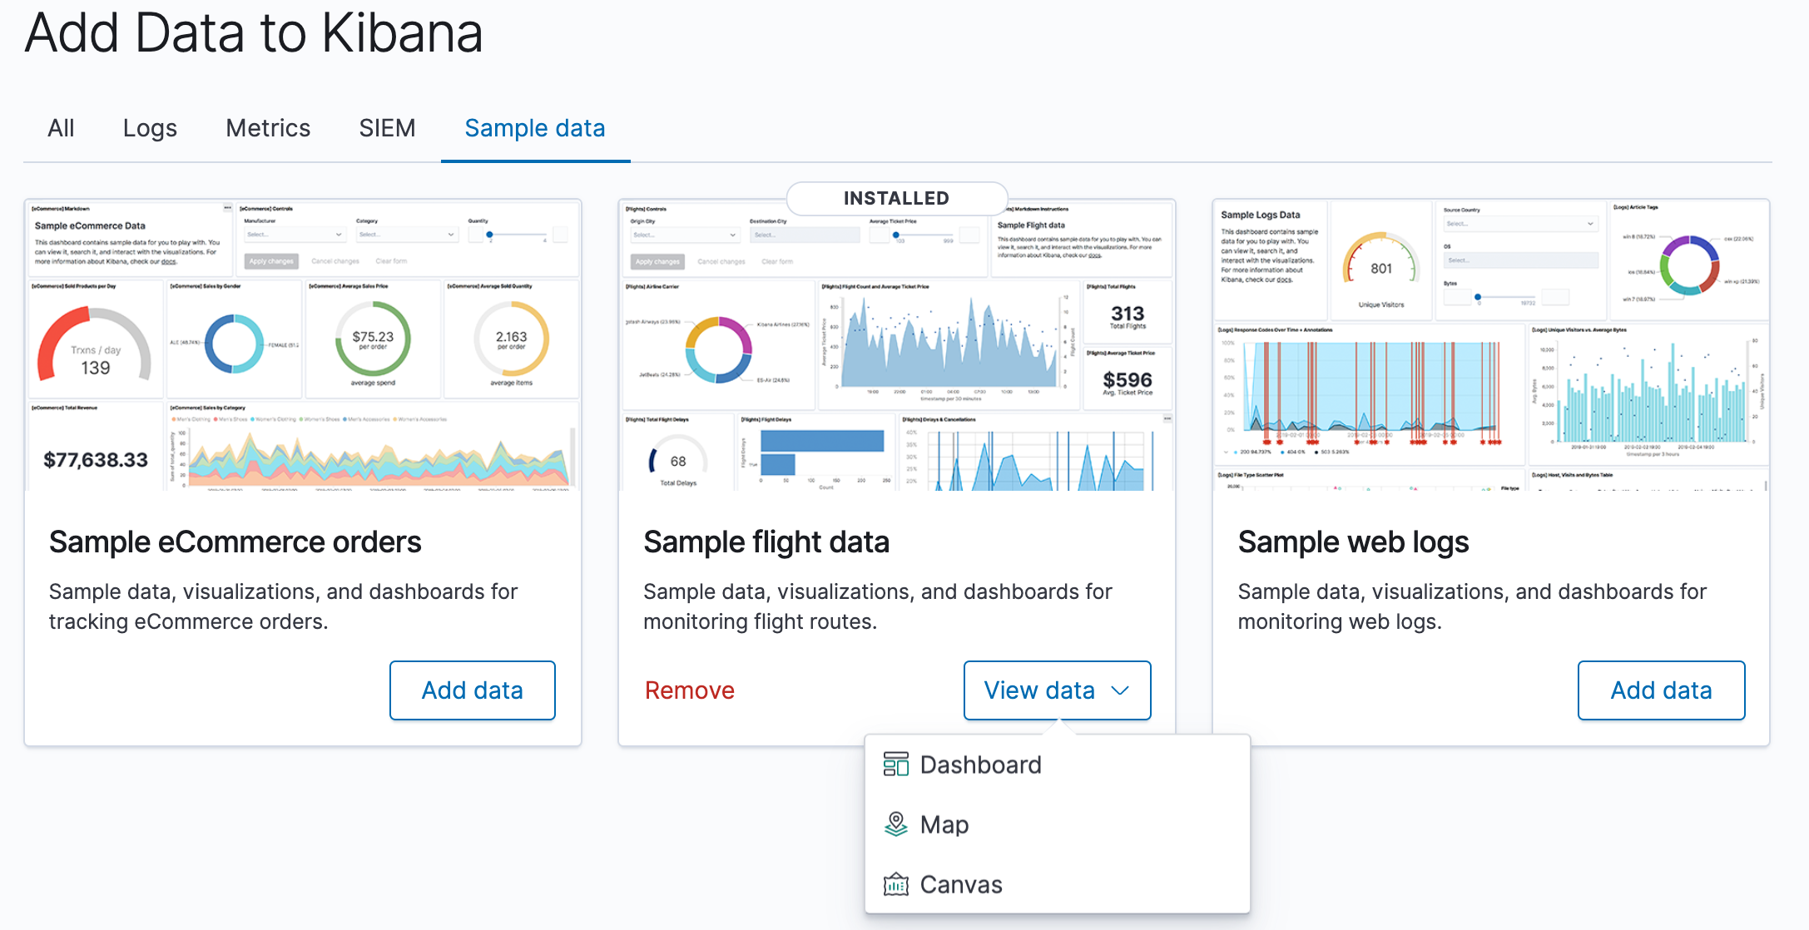The image size is (1809, 930).
Task: Switch to the Metrics tab
Action: [x=268, y=128]
